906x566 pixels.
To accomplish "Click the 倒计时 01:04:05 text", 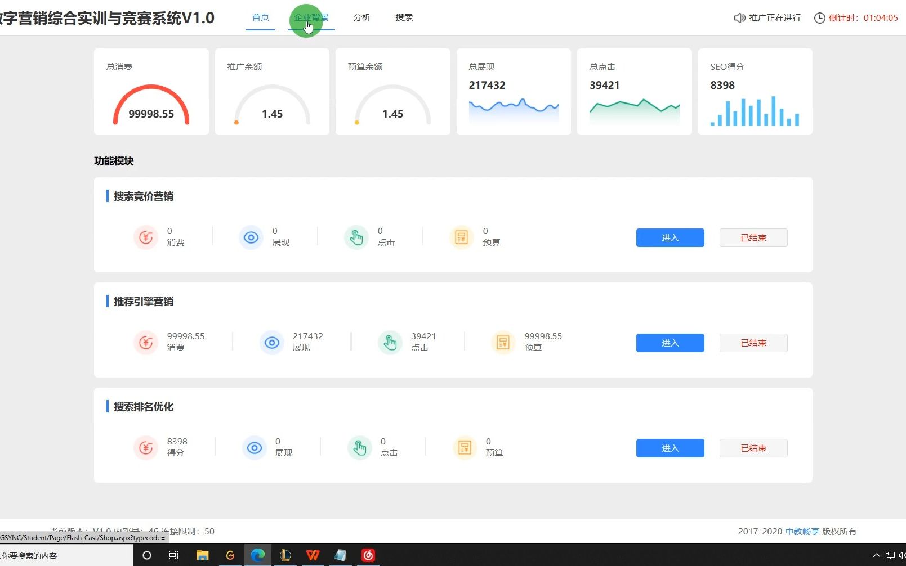I will pos(863,18).
